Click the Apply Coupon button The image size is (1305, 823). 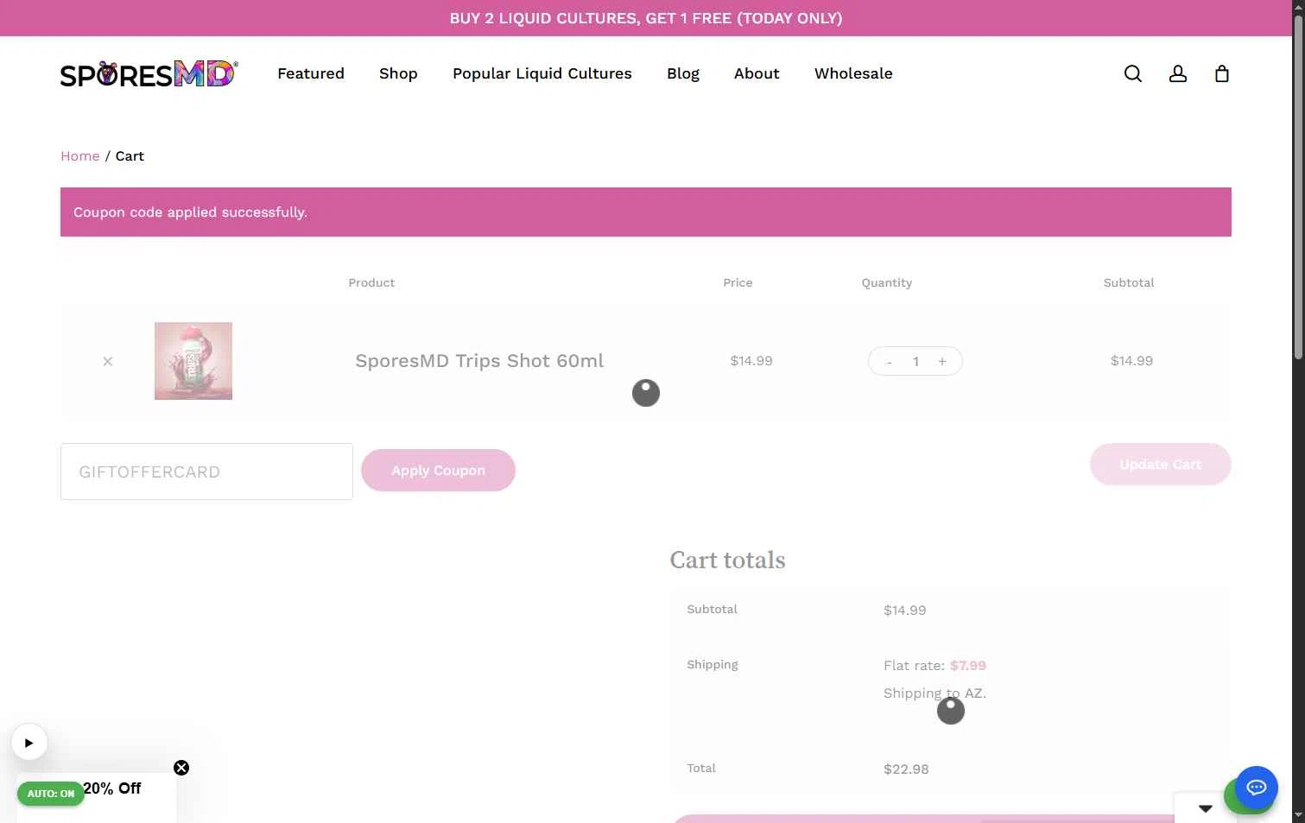[x=438, y=471]
